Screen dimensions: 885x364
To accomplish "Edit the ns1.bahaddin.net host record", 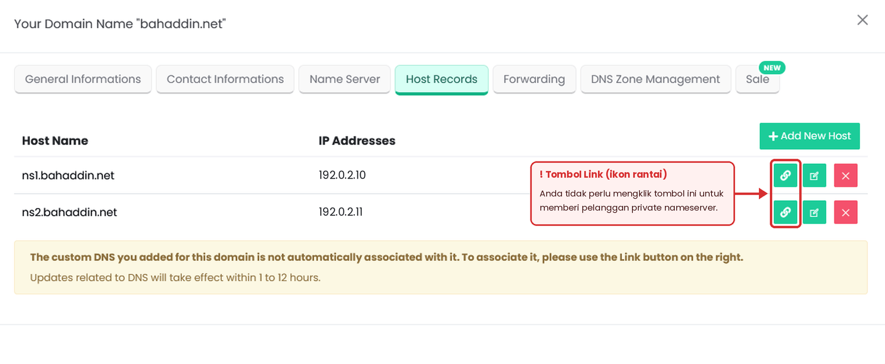I will 814,175.
